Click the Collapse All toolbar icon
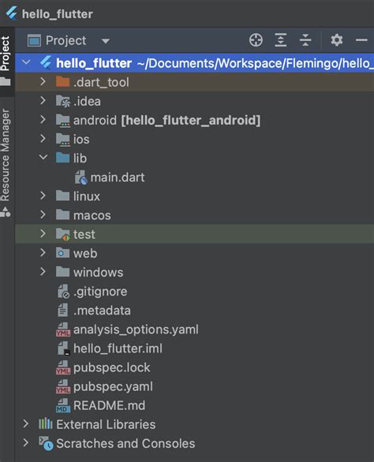Screen dimensions: 374x462 point(305,40)
